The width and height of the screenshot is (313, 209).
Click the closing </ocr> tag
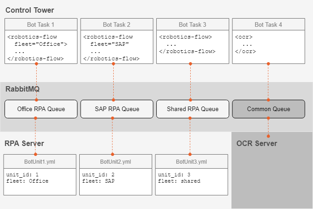246,51
